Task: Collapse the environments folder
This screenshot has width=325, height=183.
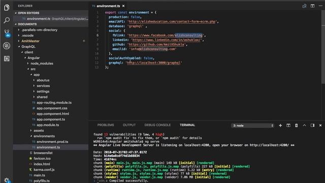Action: click(44, 136)
